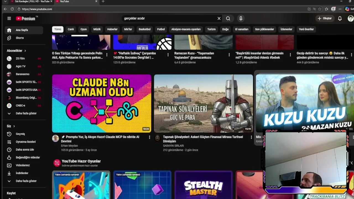Open the account avatar menu
Image resolution: width=354 pixels, height=199 pixels.
click(350, 19)
